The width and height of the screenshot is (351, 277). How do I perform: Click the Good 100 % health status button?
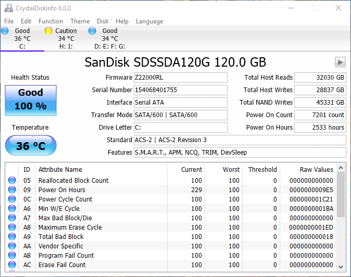pyautogui.click(x=31, y=100)
